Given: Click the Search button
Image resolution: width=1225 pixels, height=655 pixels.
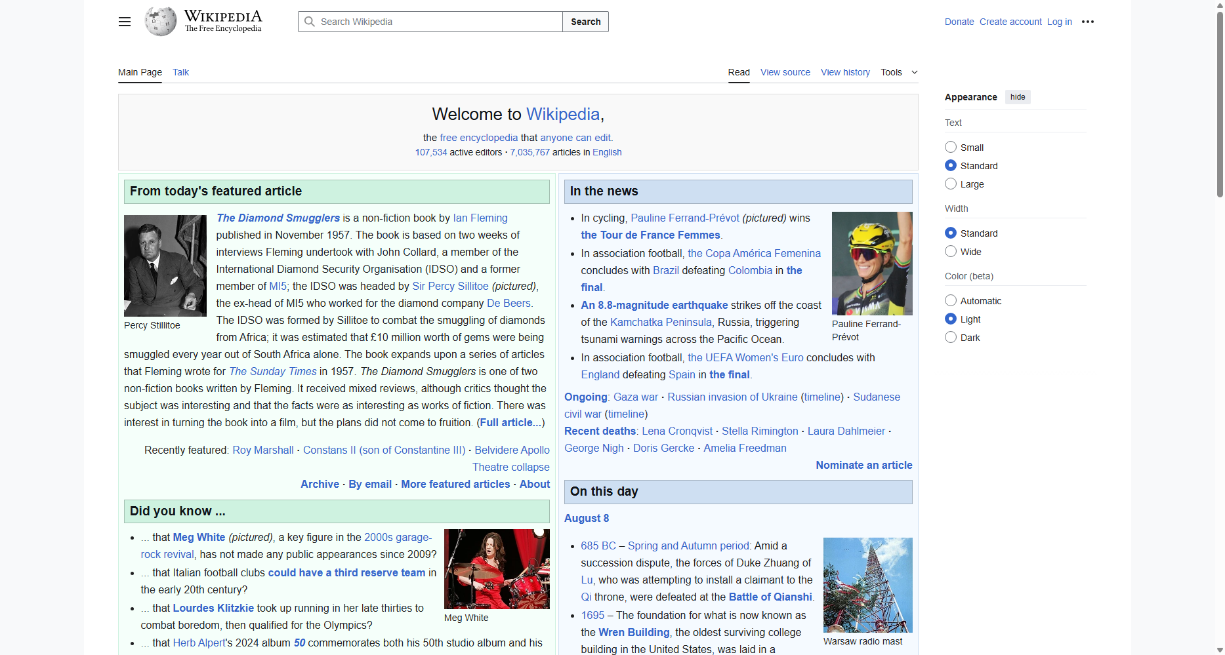Looking at the screenshot, I should point(585,22).
